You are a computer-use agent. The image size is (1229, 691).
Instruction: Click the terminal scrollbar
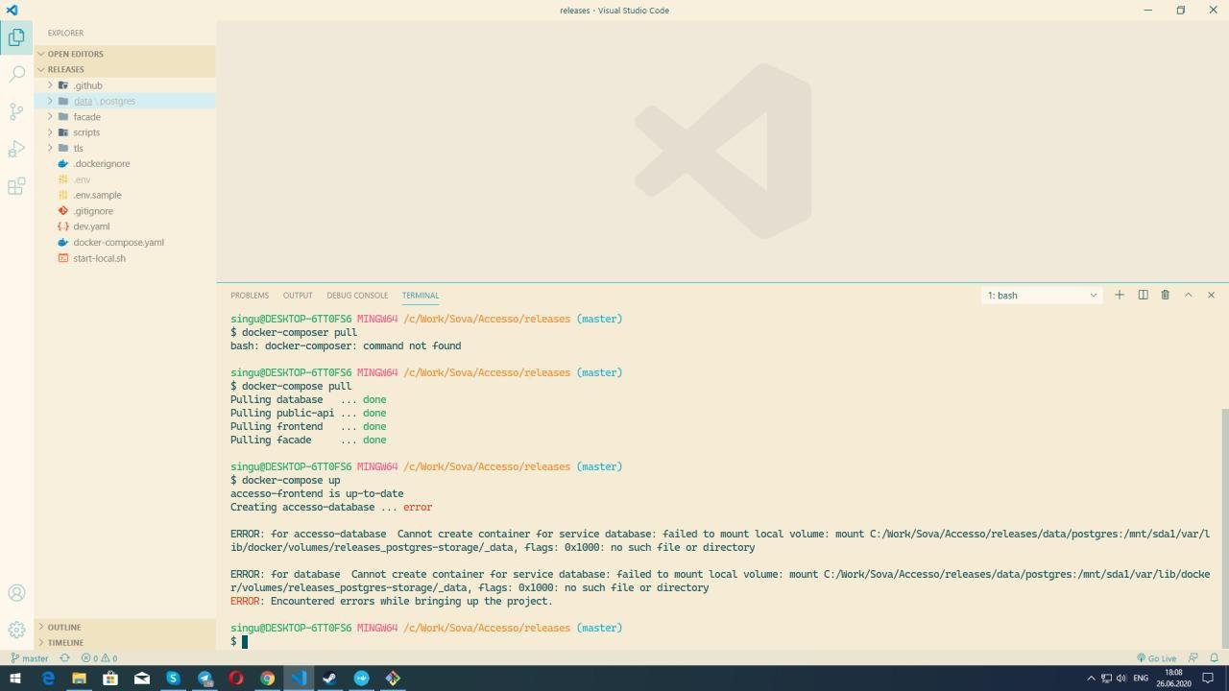(1224, 528)
